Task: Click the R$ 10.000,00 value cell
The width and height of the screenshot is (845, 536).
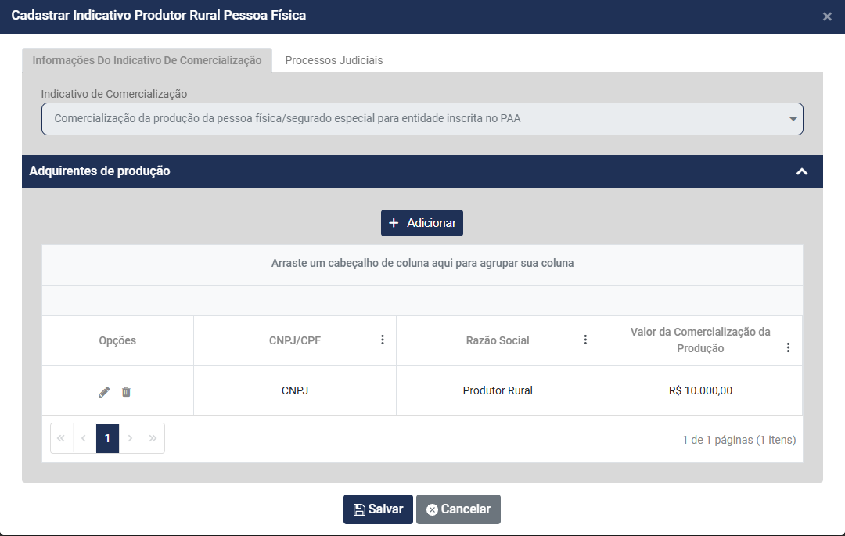Action: (700, 390)
